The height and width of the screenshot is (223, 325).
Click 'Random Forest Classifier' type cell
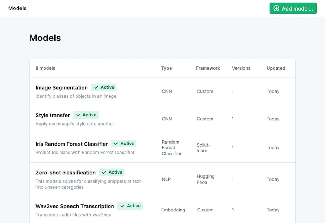(x=172, y=148)
